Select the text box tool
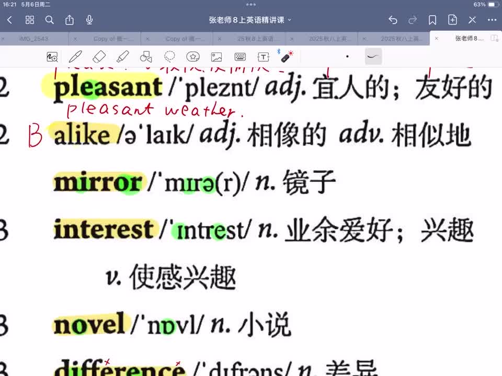The width and height of the screenshot is (502, 376). click(x=263, y=57)
